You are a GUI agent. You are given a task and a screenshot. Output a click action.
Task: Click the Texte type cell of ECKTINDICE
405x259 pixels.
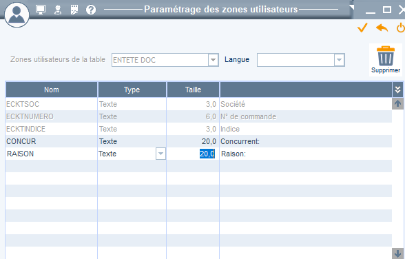tap(132, 129)
